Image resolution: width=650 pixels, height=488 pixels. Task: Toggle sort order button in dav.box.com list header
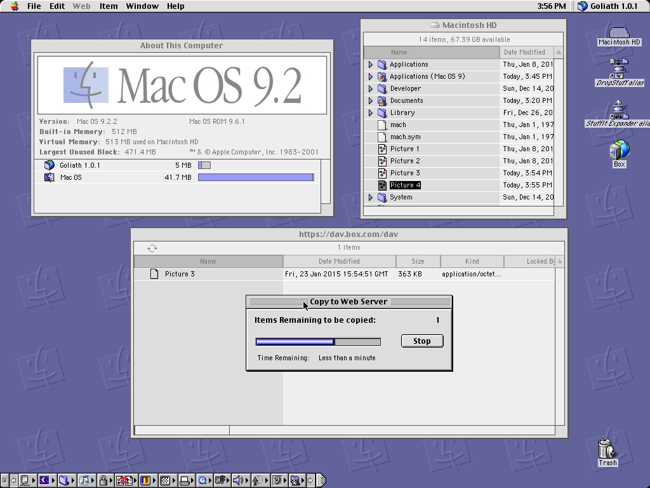(x=560, y=261)
